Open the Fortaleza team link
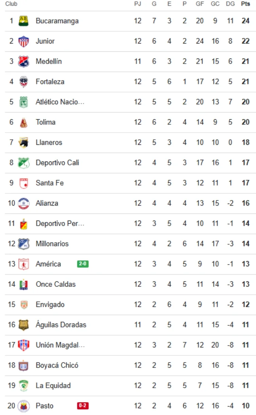256x415 pixels. tap(50, 82)
